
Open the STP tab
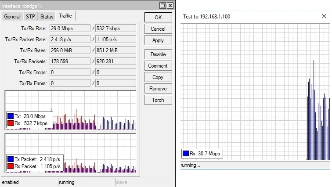(x=30, y=17)
